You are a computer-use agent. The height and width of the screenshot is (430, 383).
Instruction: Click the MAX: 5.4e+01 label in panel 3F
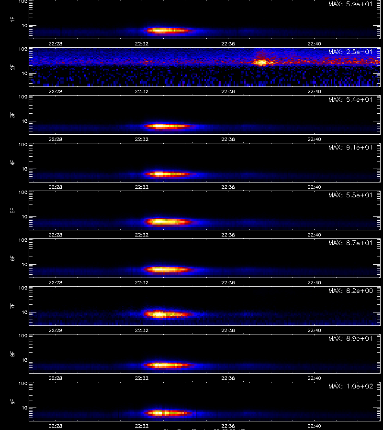tap(350, 99)
